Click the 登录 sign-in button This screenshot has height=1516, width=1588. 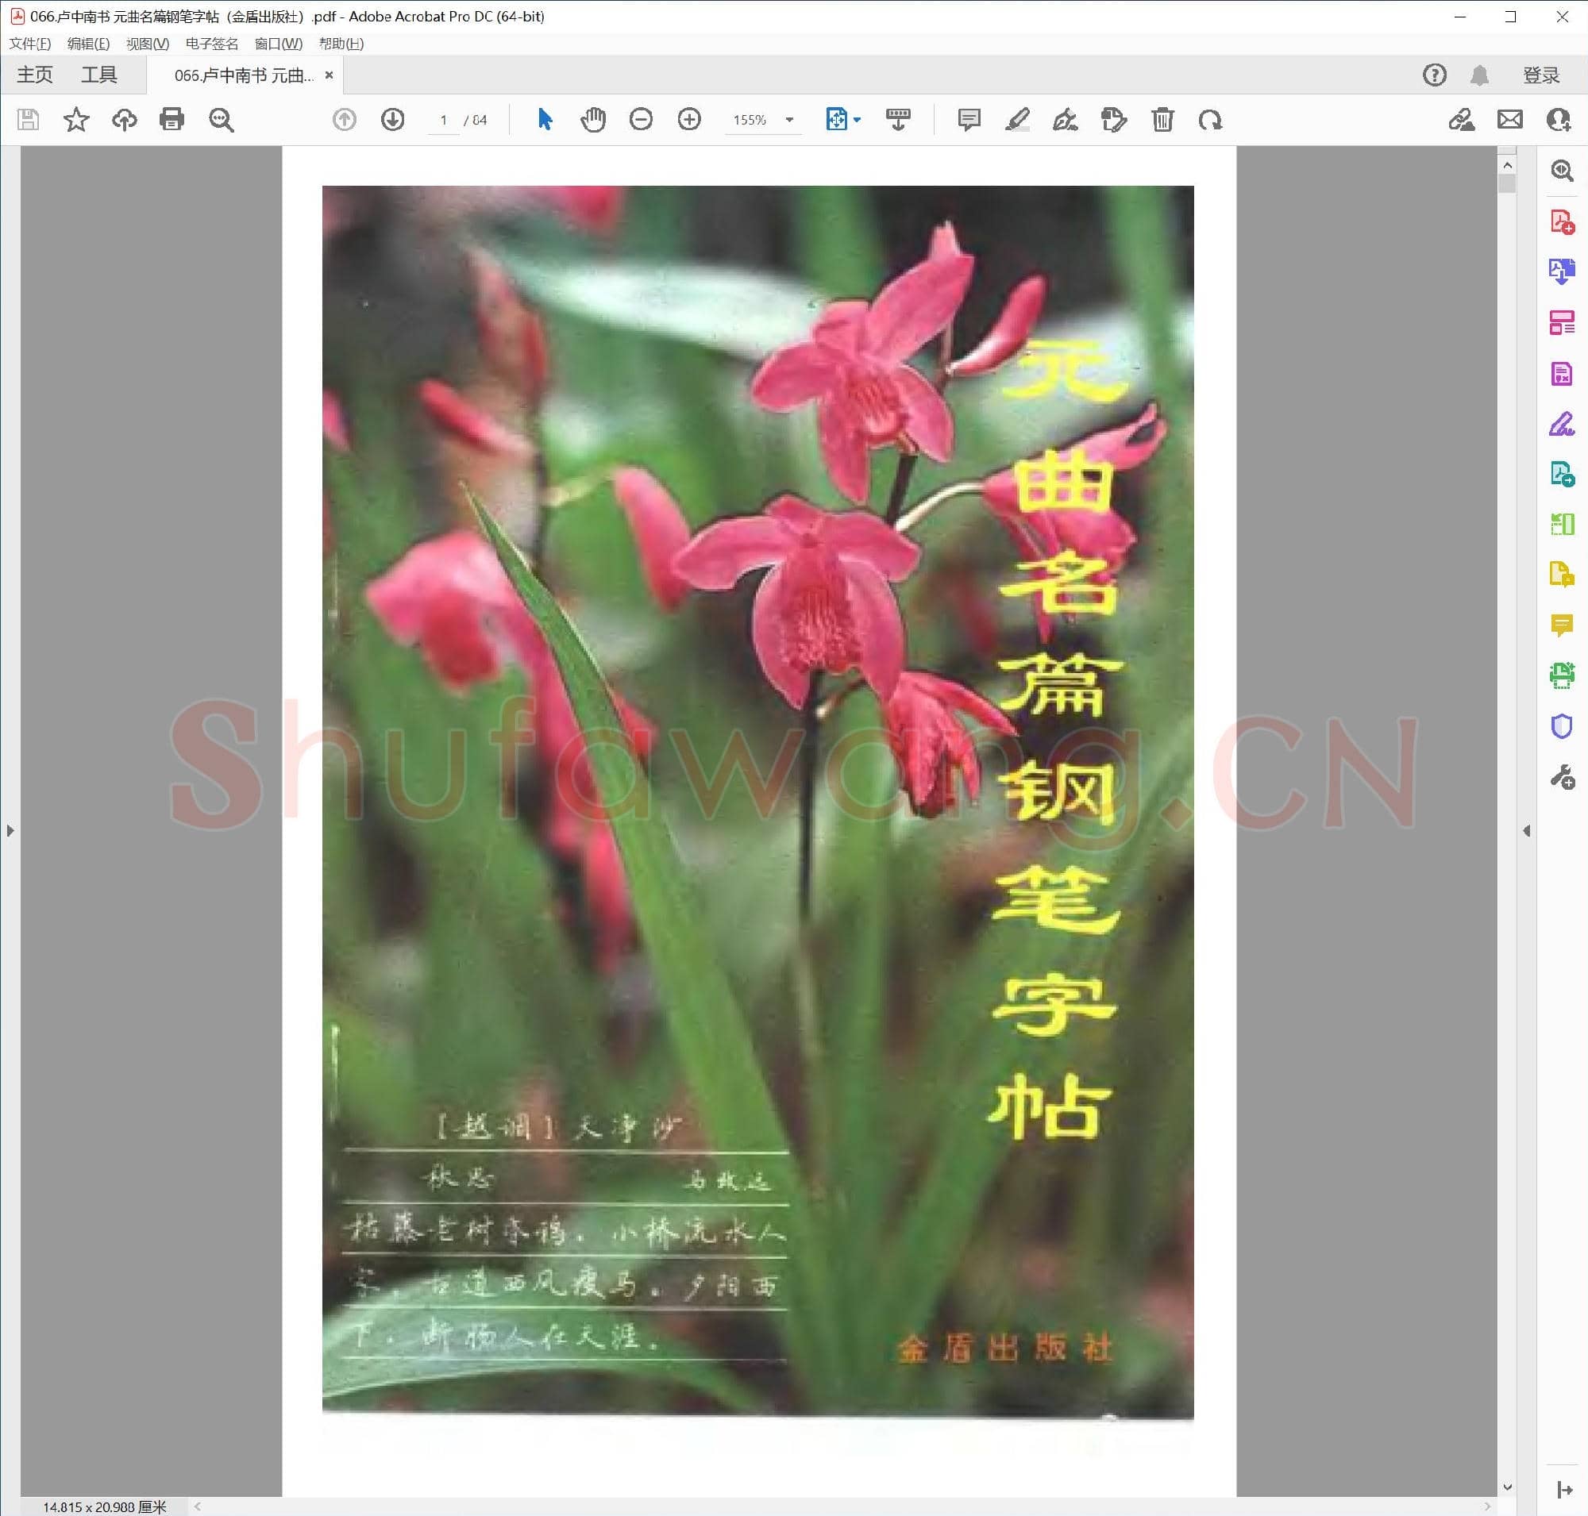(1540, 75)
